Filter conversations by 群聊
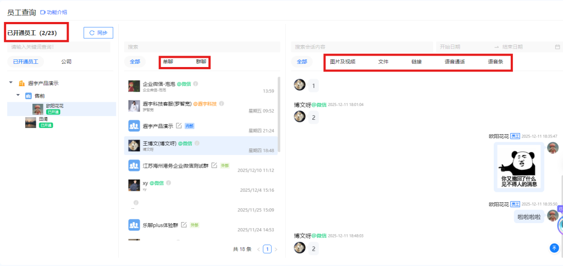This screenshot has width=563, height=266. [x=201, y=62]
